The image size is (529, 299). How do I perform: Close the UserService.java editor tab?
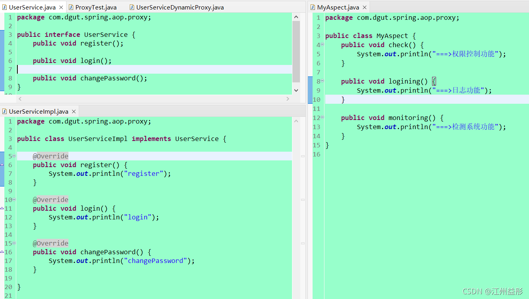tap(61, 8)
